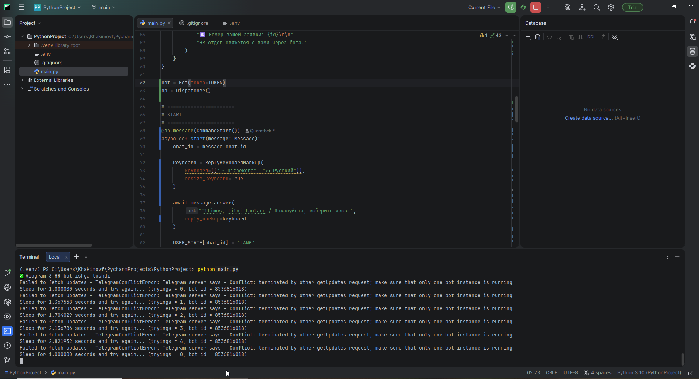This screenshot has width=699, height=379.
Task: Toggle the Database view options eye icon
Action: 614,37
